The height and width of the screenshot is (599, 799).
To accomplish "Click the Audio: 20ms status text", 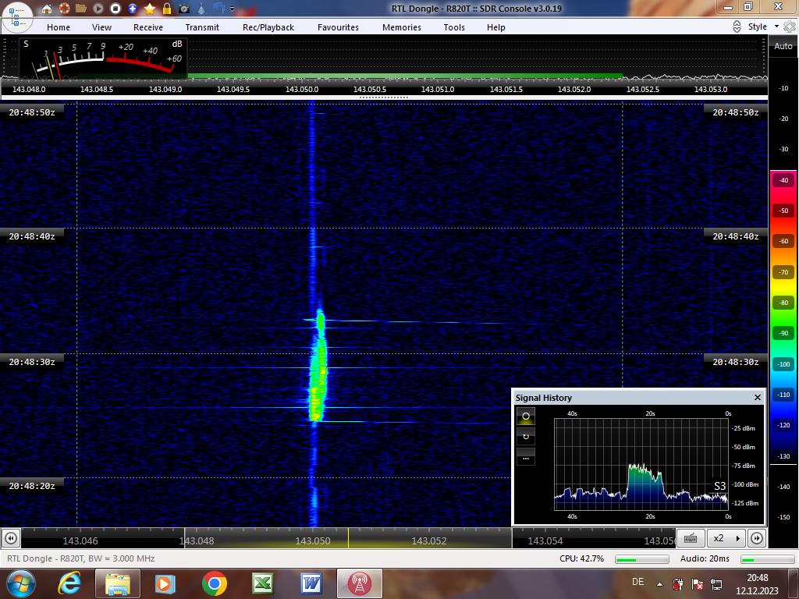I will (x=705, y=558).
